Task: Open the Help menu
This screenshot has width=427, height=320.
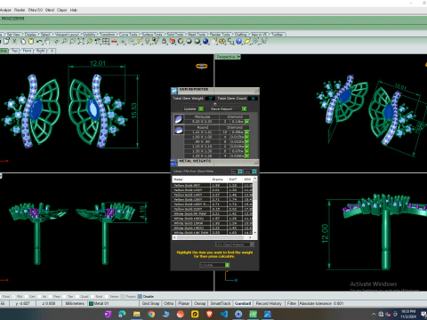Action: pos(74,10)
